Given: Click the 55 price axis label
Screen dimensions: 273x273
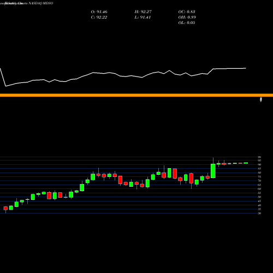Looking at the screenshot, I should click(259, 193).
